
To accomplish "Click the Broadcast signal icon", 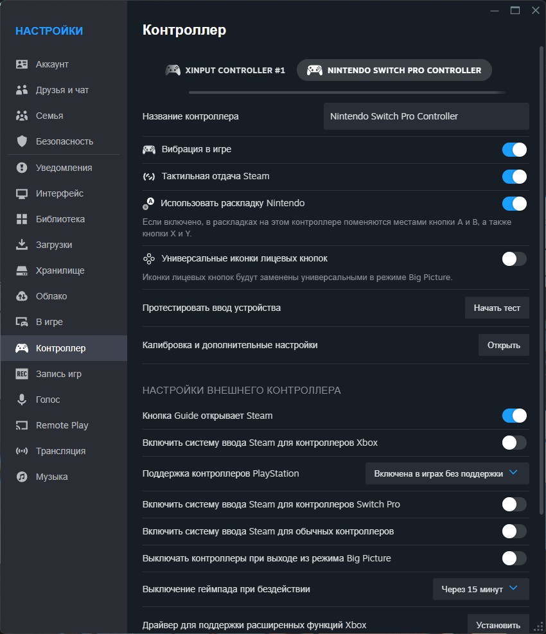I will pyautogui.click(x=22, y=451).
